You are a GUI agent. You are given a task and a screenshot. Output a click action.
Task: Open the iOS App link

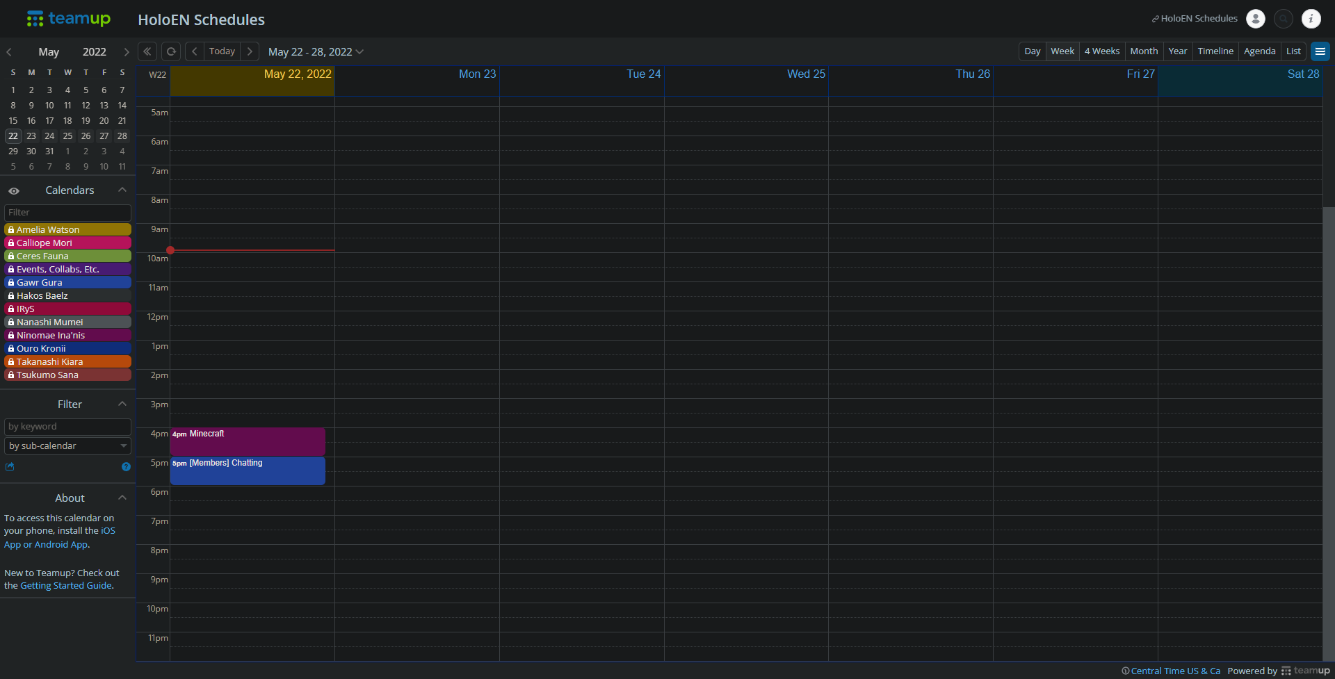tap(108, 531)
